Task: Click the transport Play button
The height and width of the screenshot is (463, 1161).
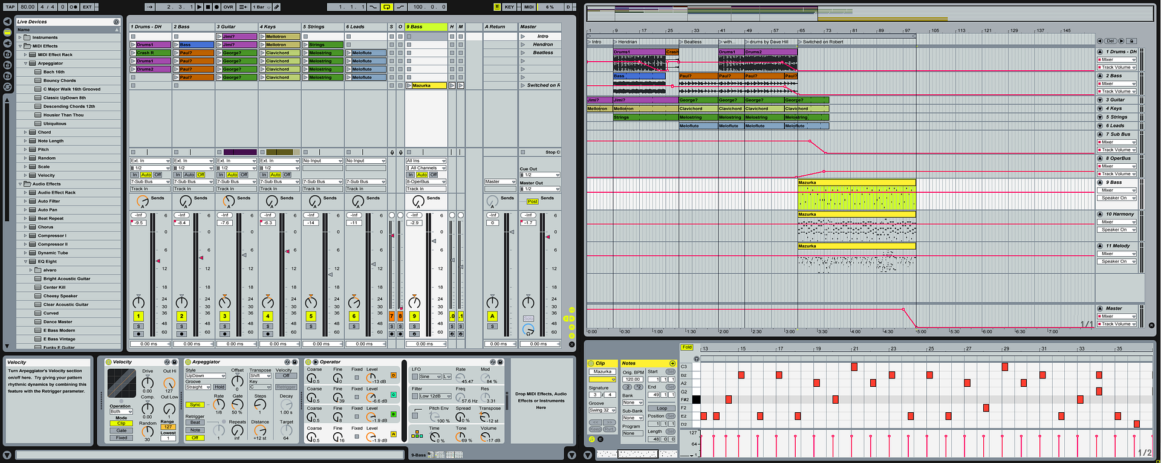Action: tap(200, 7)
